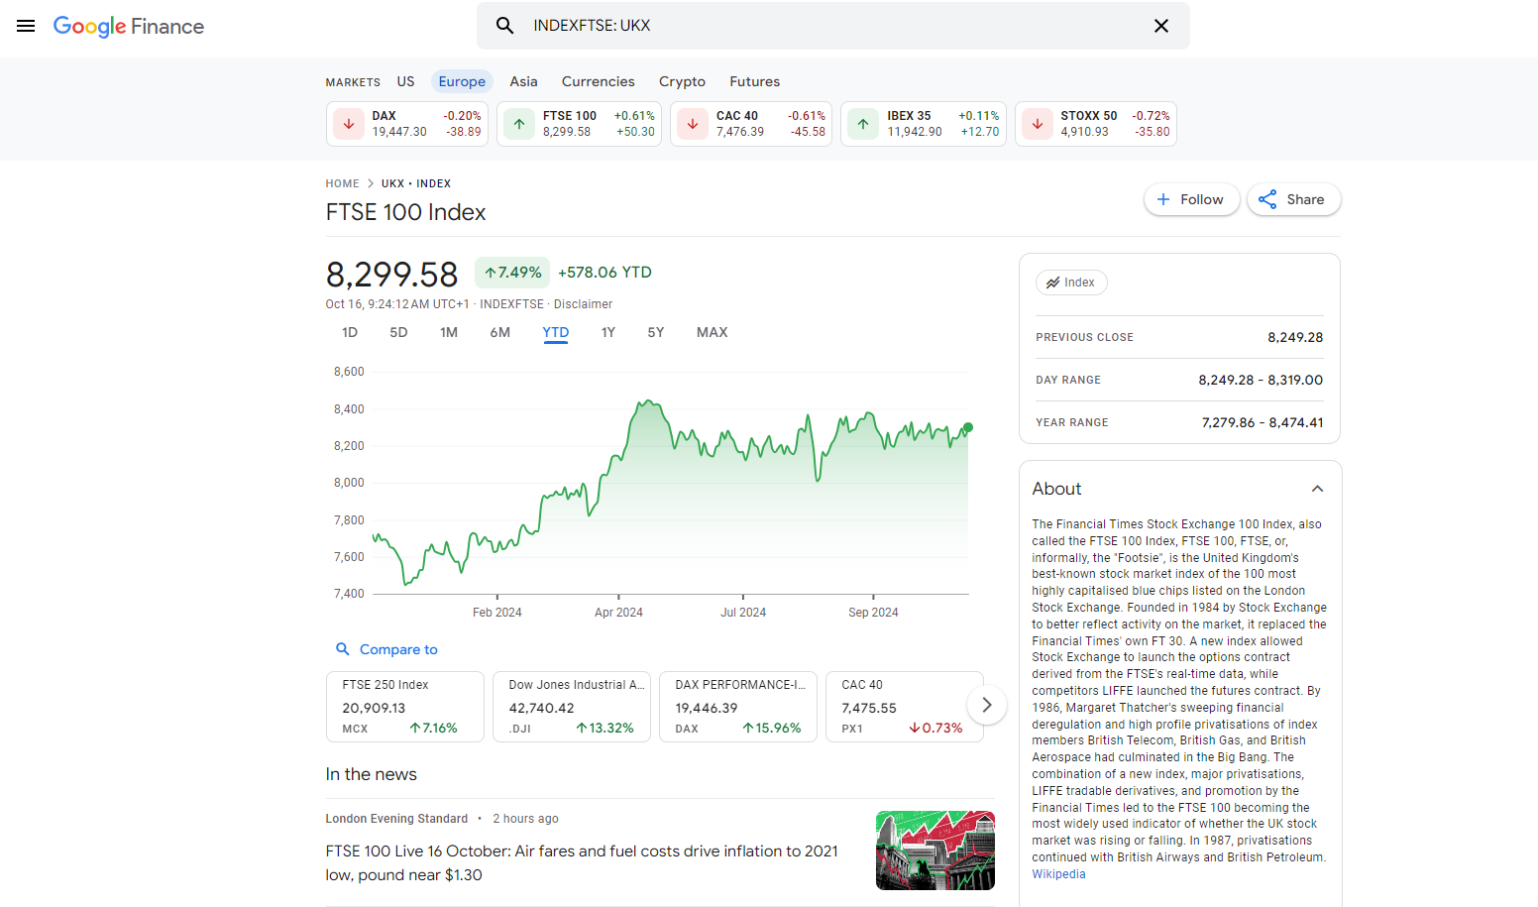
Task: Follow the FTSE 100 Index
Action: (1191, 199)
